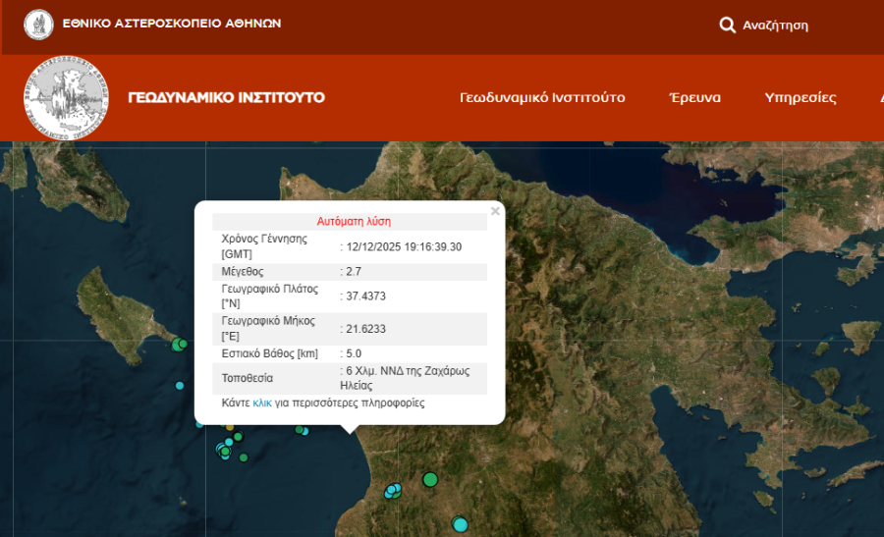Screen dimensions: 884x537
Task: Select the large green earthquake marker southeast of popup
Action: click(x=430, y=479)
